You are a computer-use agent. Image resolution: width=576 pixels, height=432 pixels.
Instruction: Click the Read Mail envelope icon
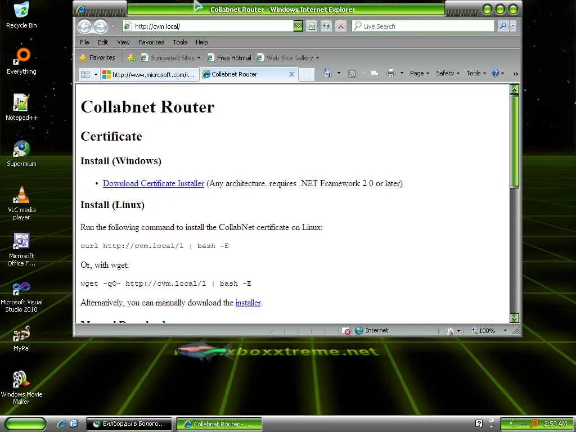point(375,74)
